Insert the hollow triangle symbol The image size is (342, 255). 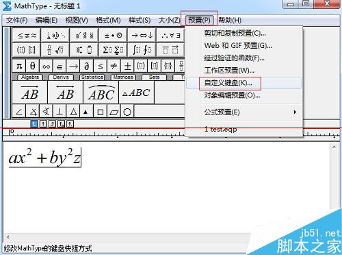point(73,112)
